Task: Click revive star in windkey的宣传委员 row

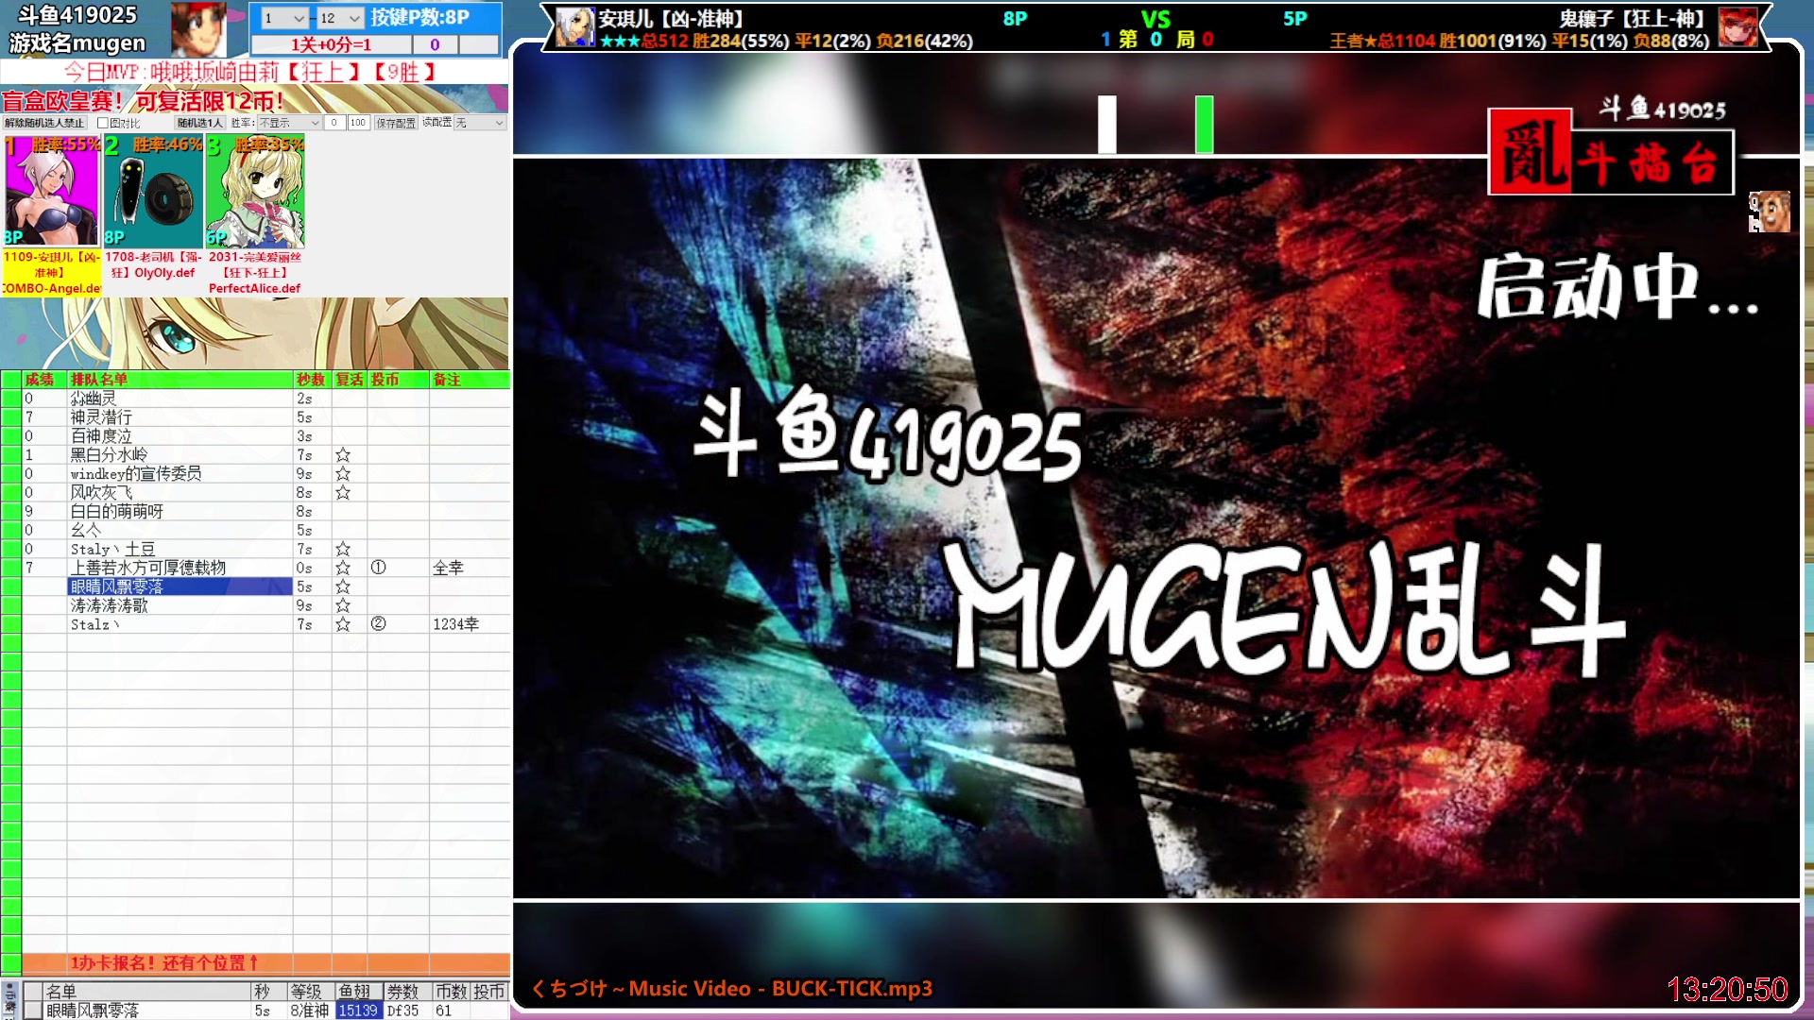Action: (x=343, y=474)
